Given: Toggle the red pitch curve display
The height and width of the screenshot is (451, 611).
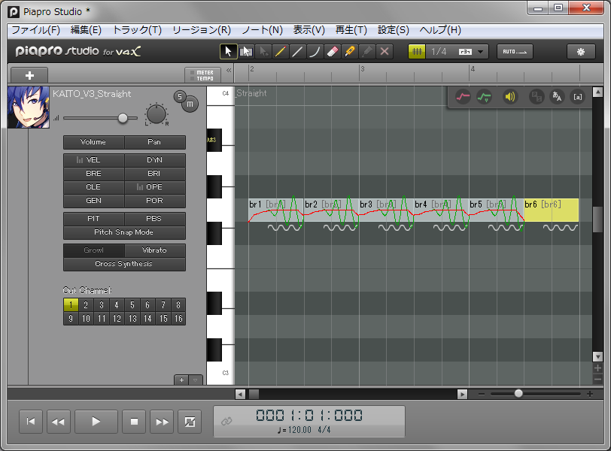Looking at the screenshot, I should point(463,96).
